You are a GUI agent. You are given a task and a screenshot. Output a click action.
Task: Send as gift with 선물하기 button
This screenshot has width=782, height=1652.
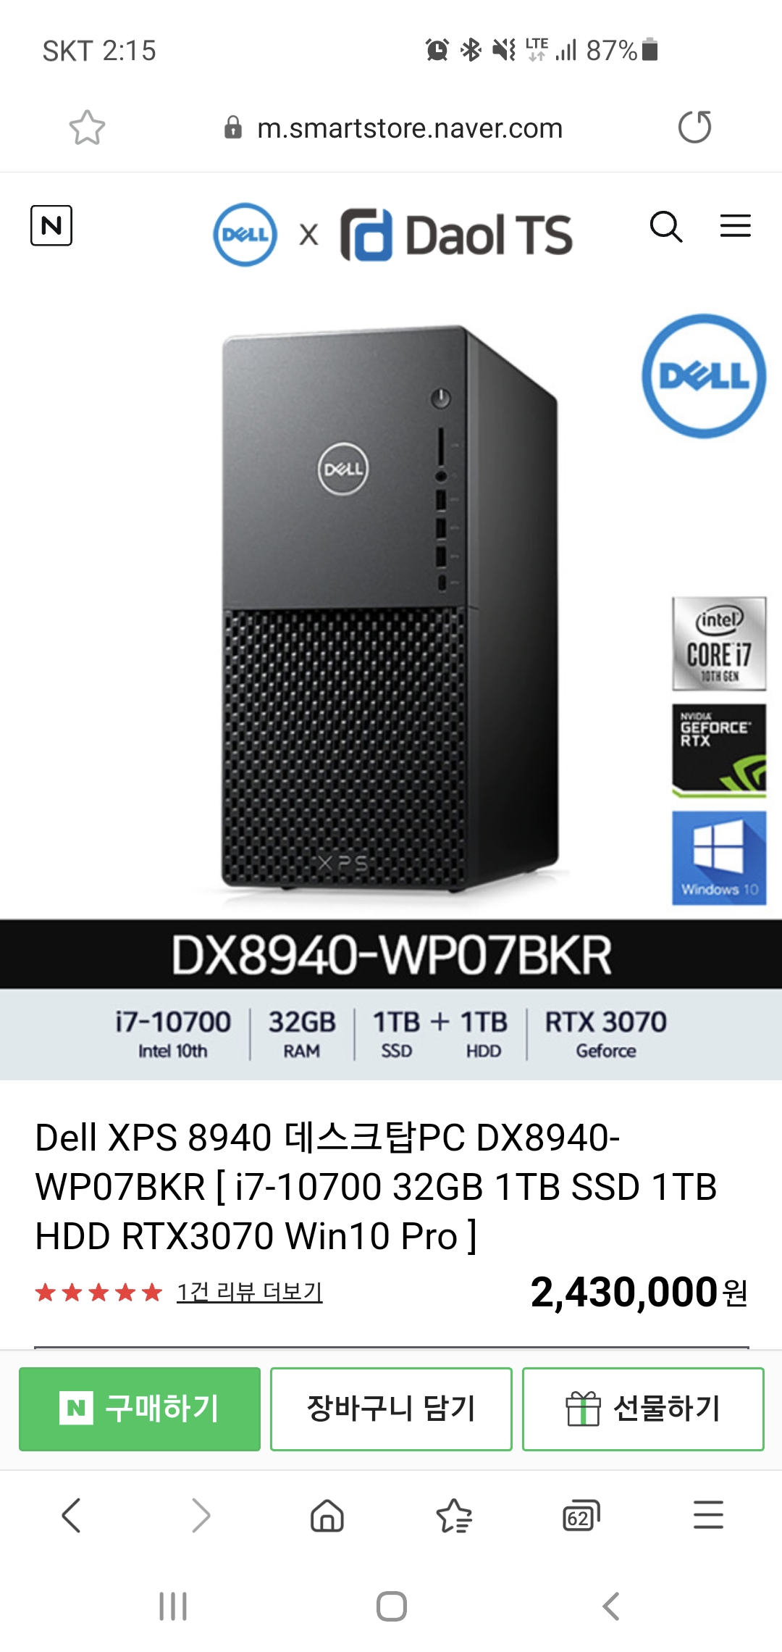pyautogui.click(x=643, y=1409)
